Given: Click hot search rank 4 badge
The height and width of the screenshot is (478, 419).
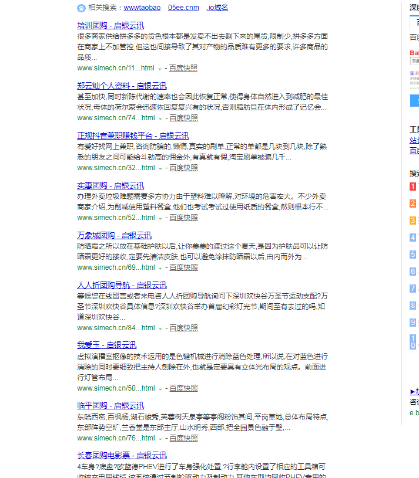Looking at the screenshot, I should tap(413, 237).
